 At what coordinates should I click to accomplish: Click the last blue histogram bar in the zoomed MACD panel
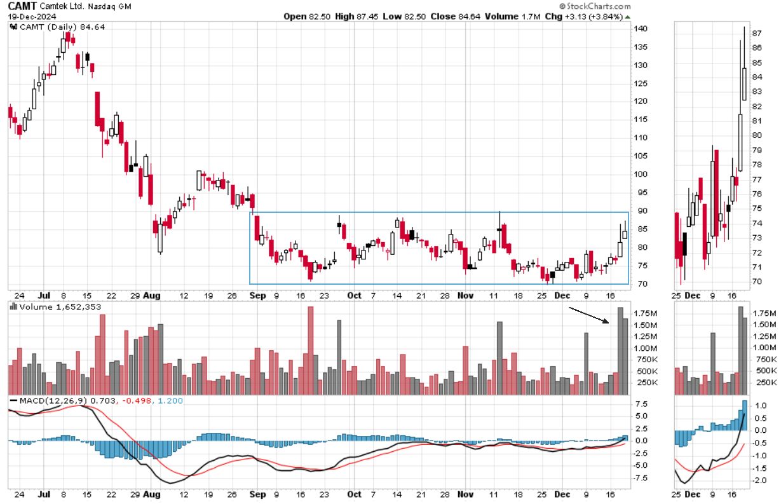click(x=745, y=415)
